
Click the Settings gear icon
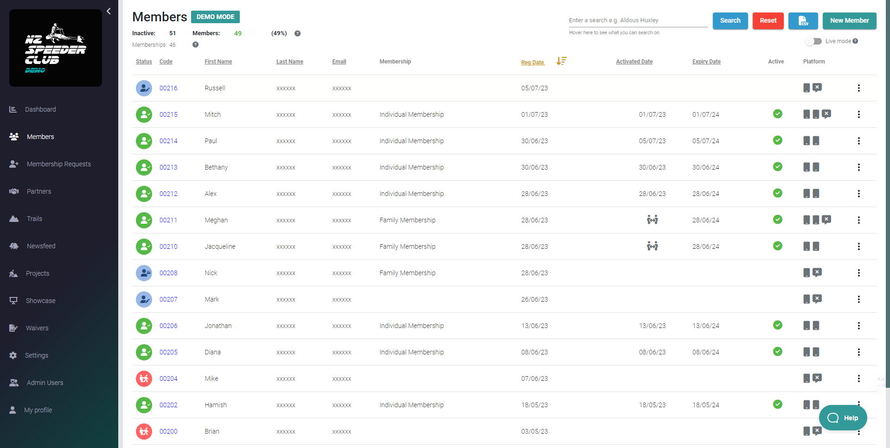13,355
